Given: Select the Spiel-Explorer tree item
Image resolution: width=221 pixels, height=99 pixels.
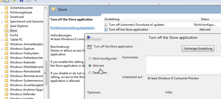Looking at the screenshot, I should coord(19,26).
